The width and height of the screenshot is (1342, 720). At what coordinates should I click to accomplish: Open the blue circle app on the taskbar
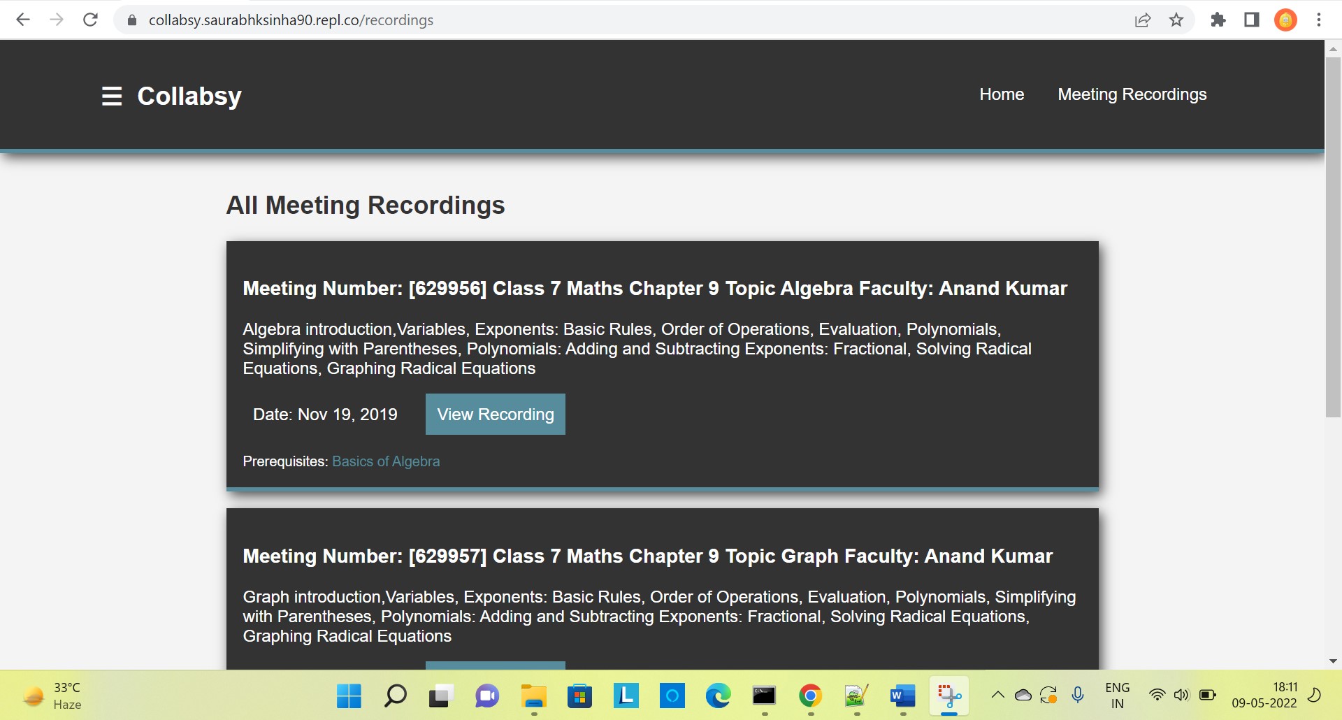[x=672, y=696]
